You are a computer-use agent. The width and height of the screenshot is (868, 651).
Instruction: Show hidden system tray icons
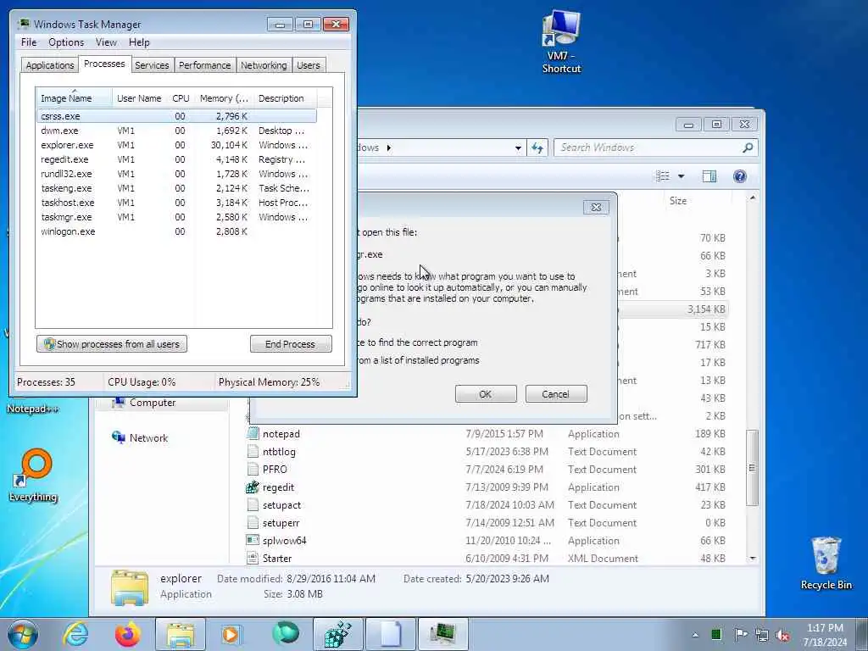tap(695, 635)
